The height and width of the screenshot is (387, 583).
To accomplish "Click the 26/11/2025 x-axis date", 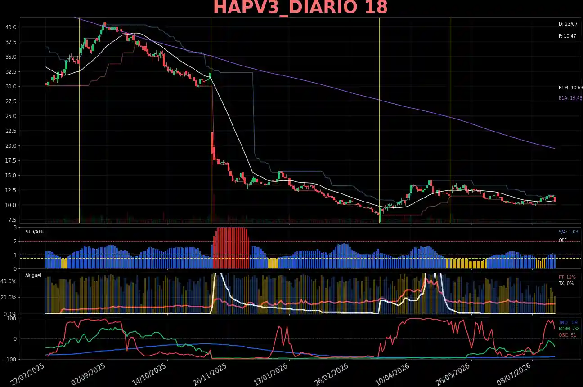I will coord(211,374).
